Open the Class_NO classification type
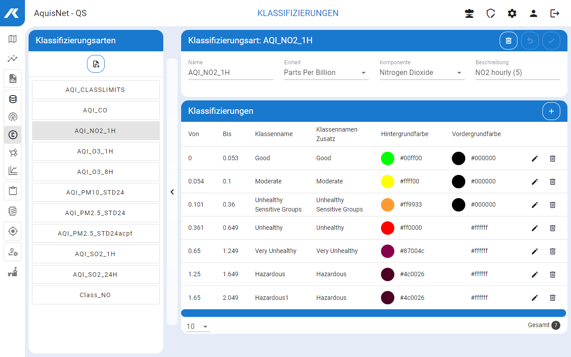 (x=95, y=295)
